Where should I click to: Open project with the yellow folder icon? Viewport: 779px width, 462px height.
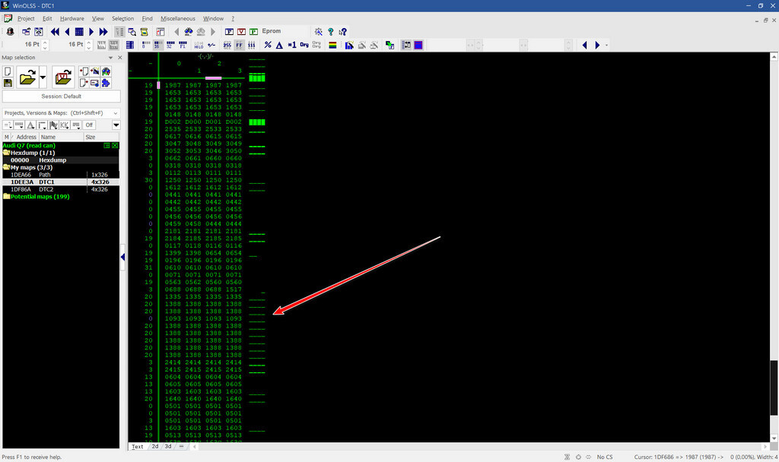pyautogui.click(x=27, y=78)
